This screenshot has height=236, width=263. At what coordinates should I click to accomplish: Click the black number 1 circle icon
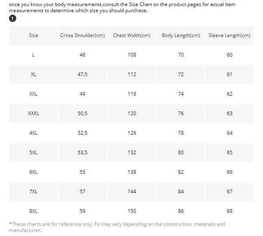point(13,18)
